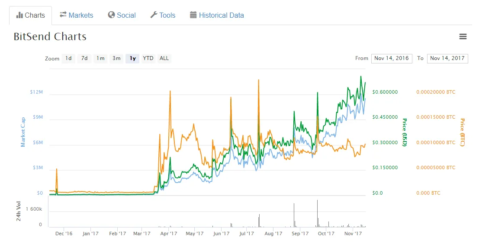Screen dimensions: 492x243
Task: Click the Sep '17 date label
Action: click(300, 234)
